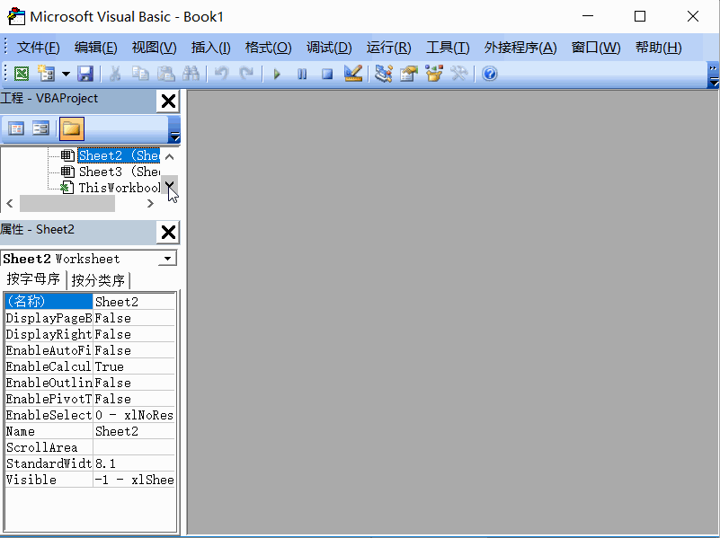This screenshot has height=538, width=720.
Task: Click the EnableAutoFilter False value
Action: 134,350
